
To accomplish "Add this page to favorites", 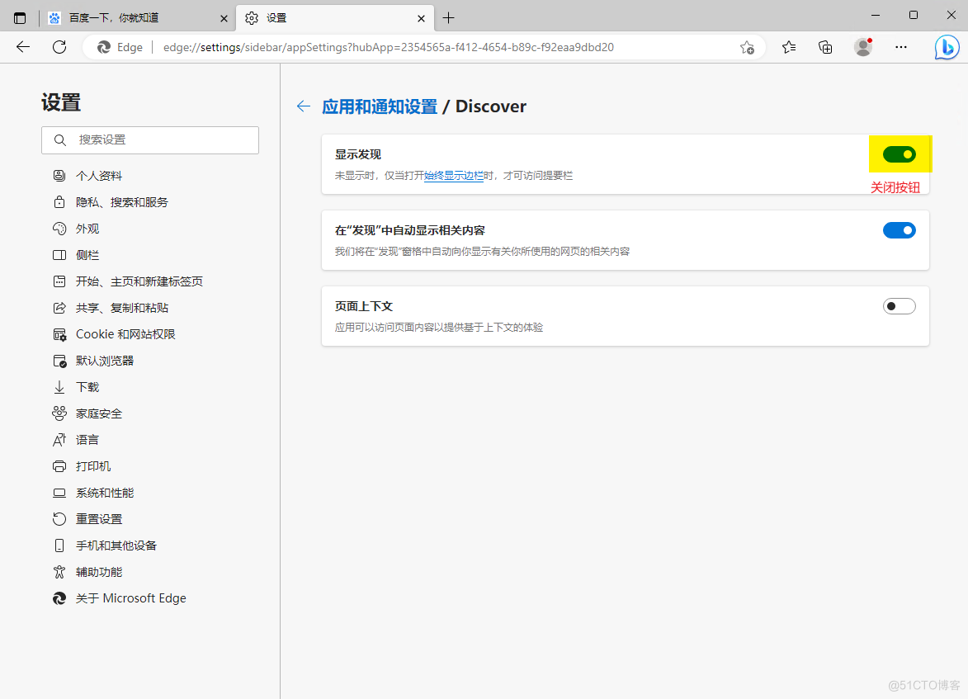I will pyautogui.click(x=747, y=48).
